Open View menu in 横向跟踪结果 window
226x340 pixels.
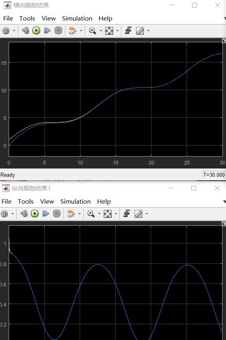pos(49,19)
